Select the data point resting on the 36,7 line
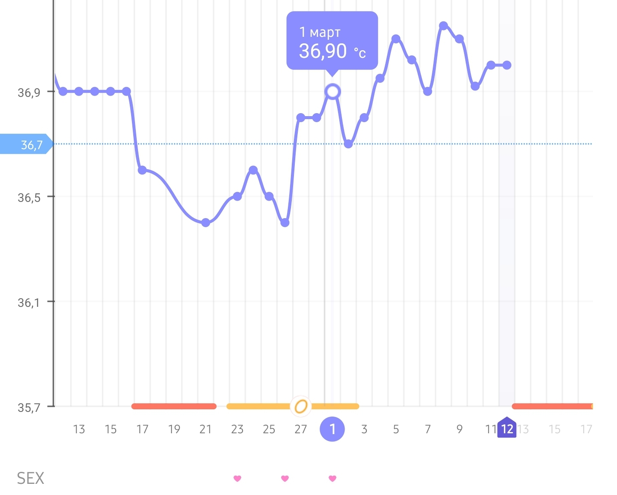Viewport: 617px width, 495px height. [x=348, y=144]
